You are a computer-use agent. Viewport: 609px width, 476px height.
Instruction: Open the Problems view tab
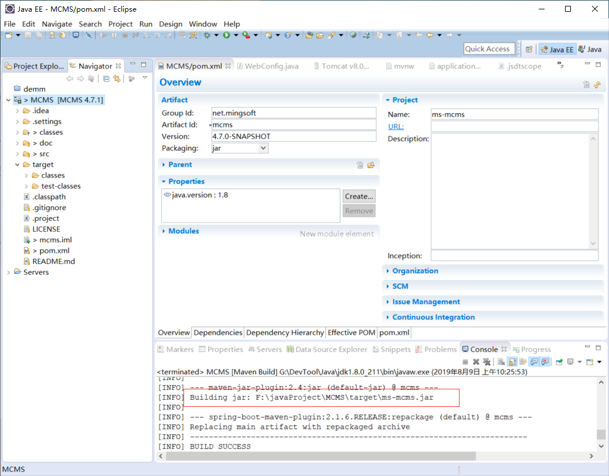pyautogui.click(x=436, y=349)
